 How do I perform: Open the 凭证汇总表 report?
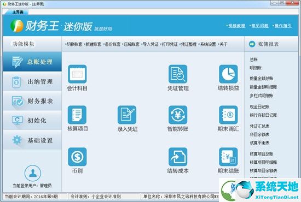point(259,126)
